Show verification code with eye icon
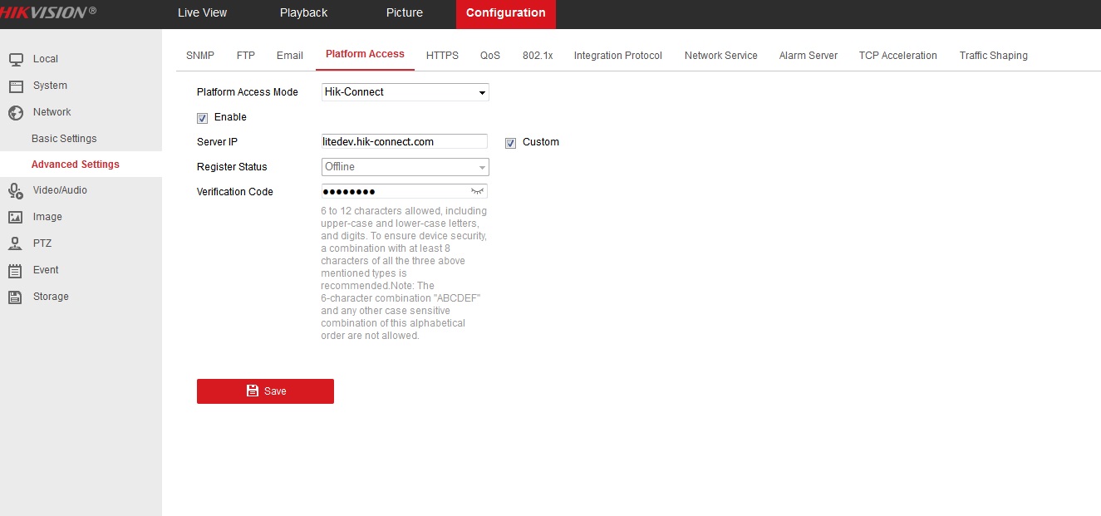This screenshot has height=516, width=1101. click(477, 192)
